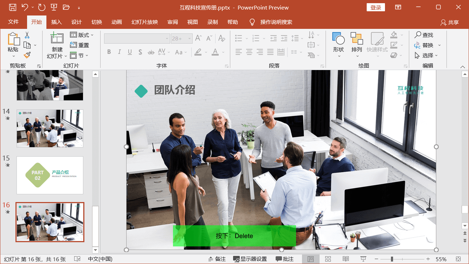Switch to the 插入 tab

pos(56,22)
